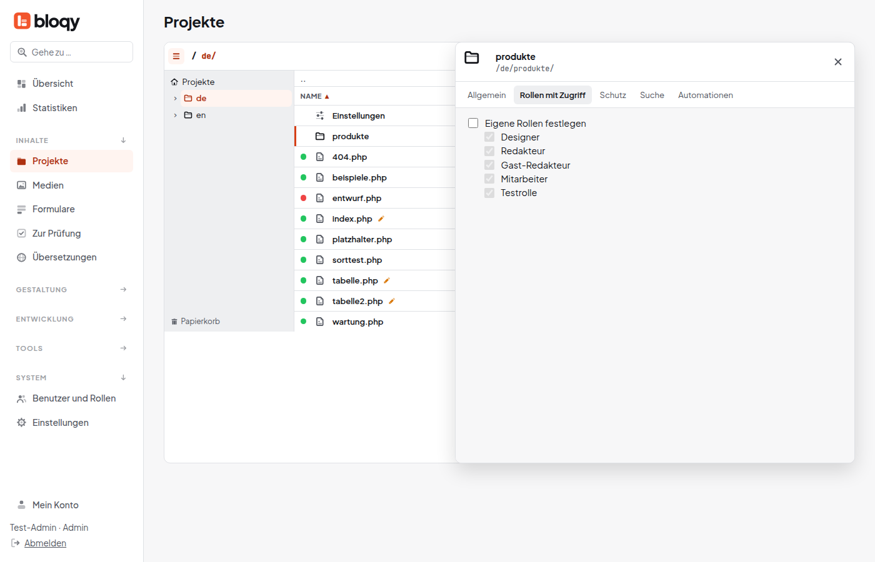The image size is (875, 562).
Task: Click the Abmelden link
Action: pyautogui.click(x=45, y=543)
